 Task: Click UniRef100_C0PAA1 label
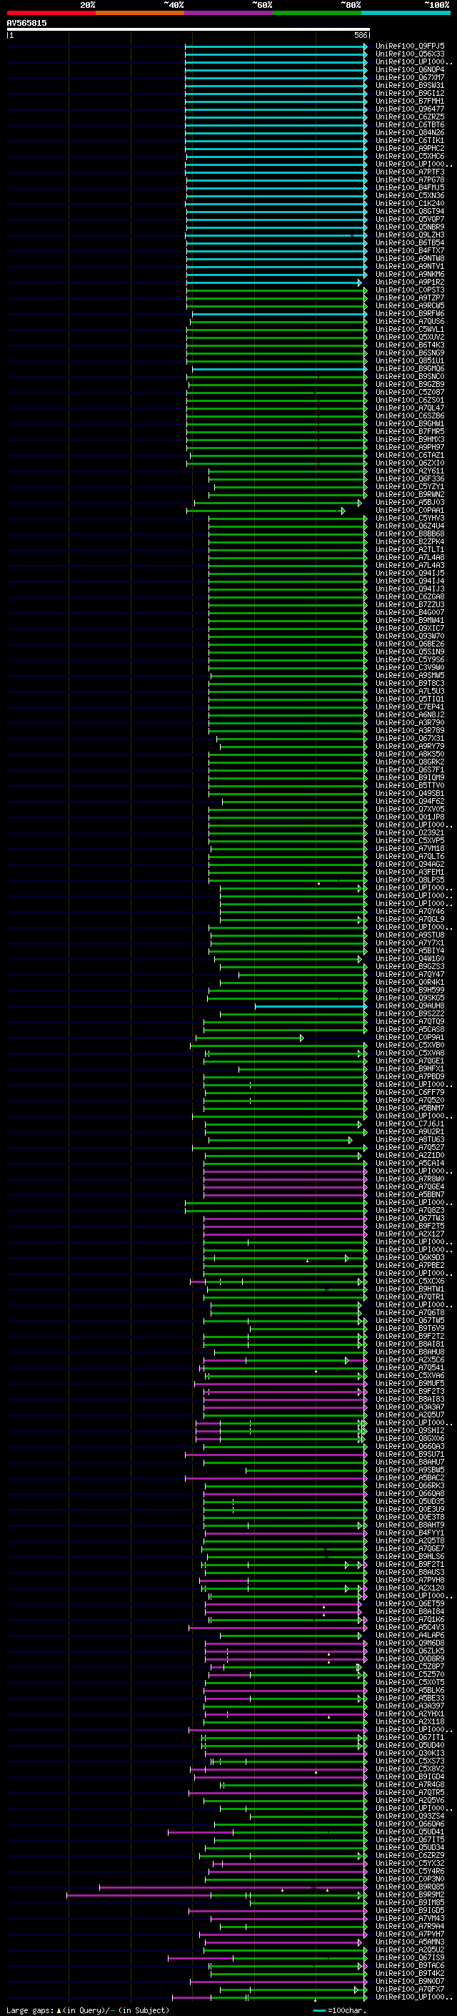[410, 511]
